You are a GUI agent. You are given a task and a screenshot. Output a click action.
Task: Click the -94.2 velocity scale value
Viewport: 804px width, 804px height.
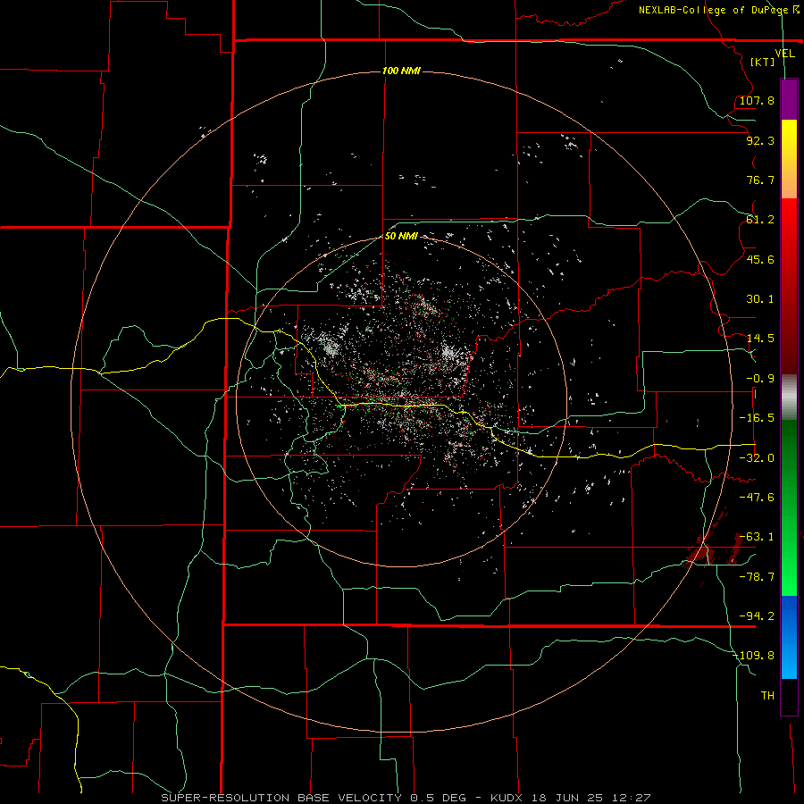(757, 616)
